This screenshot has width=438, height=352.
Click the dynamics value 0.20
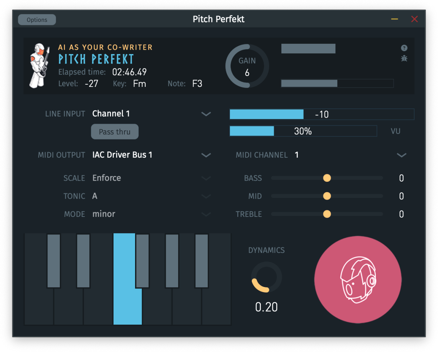[x=266, y=307]
